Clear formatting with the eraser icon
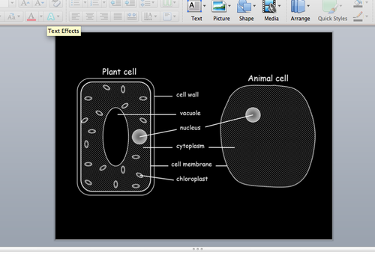The height and width of the screenshot is (270, 375). click(x=55, y=3)
